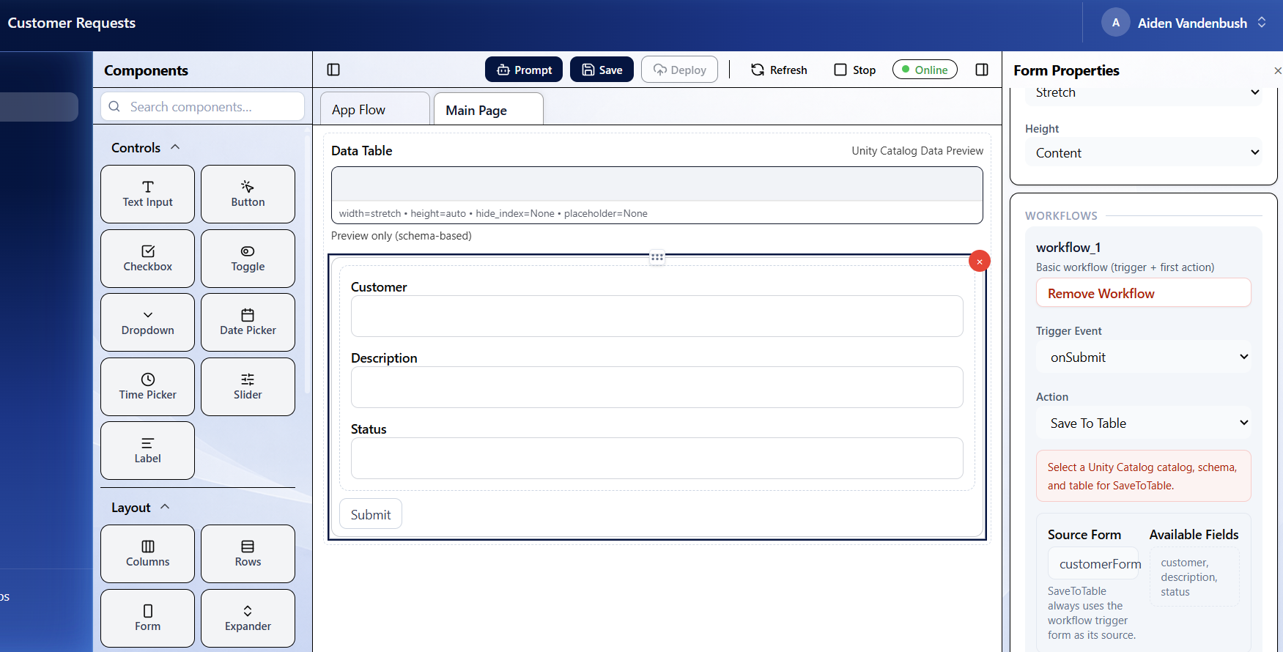Collapse the Layout section
The image size is (1283, 652).
(141, 507)
